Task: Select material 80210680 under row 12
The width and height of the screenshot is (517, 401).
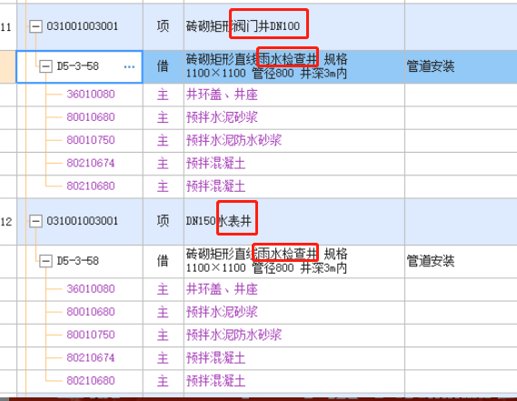Action: [91, 381]
